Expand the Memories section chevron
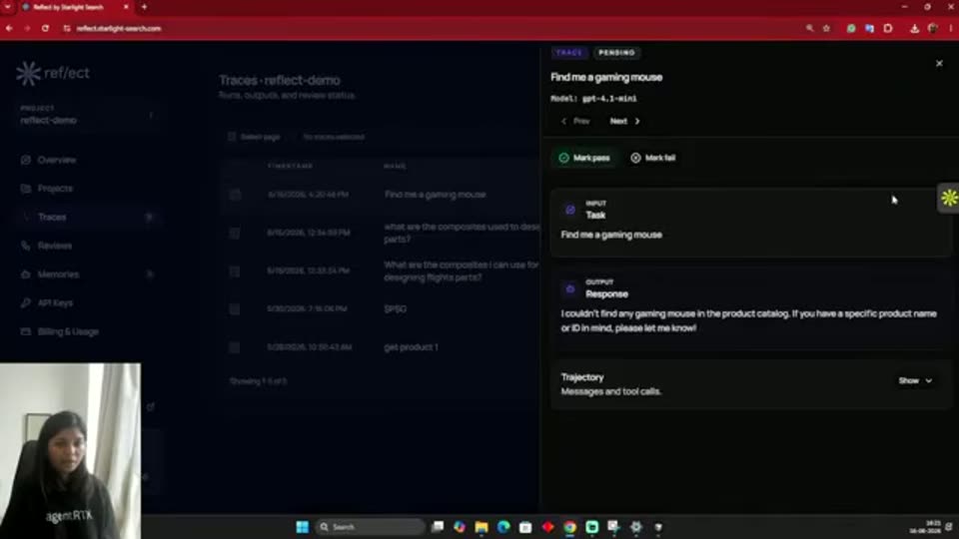Viewport: 959px width, 539px height. tap(149, 274)
